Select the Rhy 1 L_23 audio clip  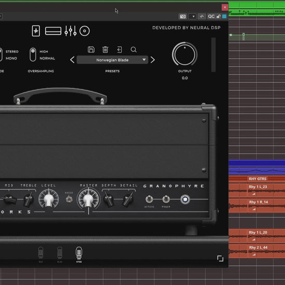tap(266, 190)
